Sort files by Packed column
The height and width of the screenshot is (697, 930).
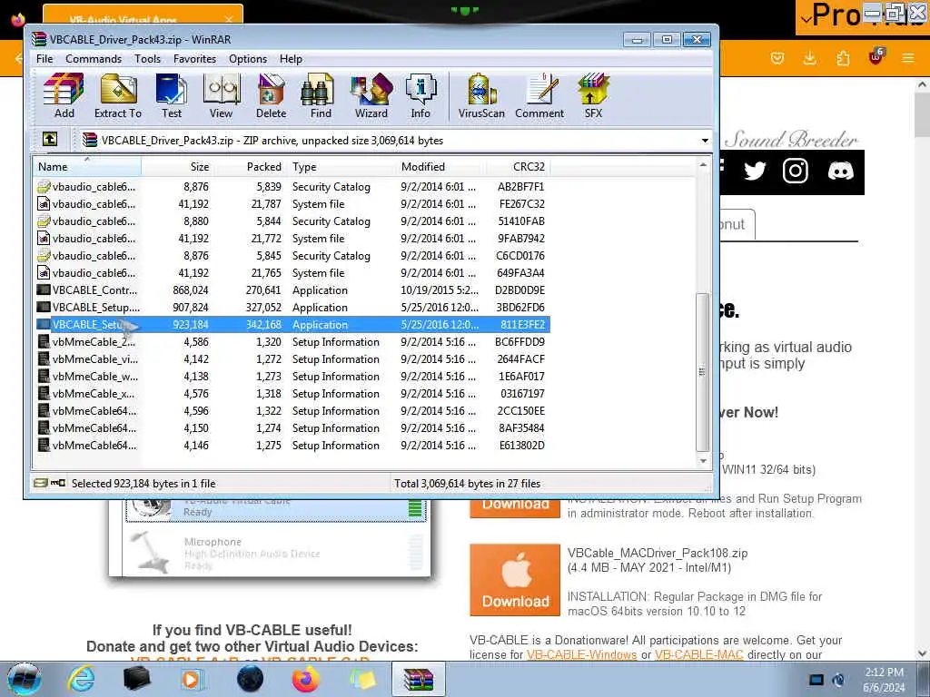coord(251,167)
